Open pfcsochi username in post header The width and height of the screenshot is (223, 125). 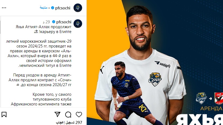(63, 8)
